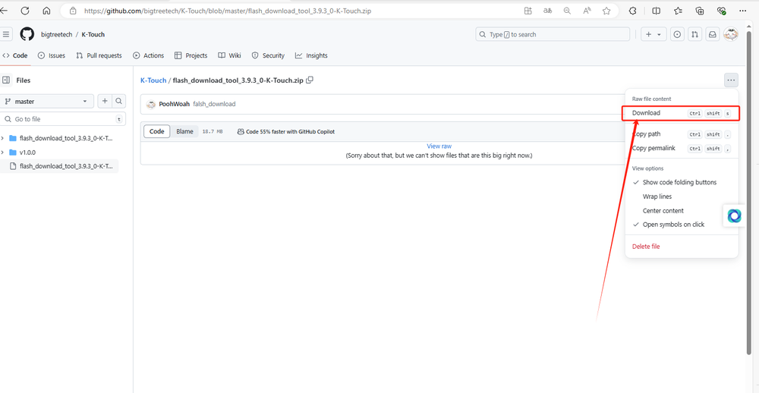
Task: Click the View raw link
Action: [x=439, y=146]
